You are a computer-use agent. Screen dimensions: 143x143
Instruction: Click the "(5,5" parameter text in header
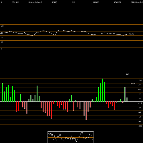pos(74,2)
